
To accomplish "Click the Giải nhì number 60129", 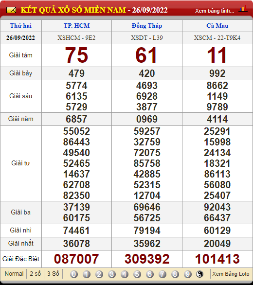I will (x=217, y=231).
